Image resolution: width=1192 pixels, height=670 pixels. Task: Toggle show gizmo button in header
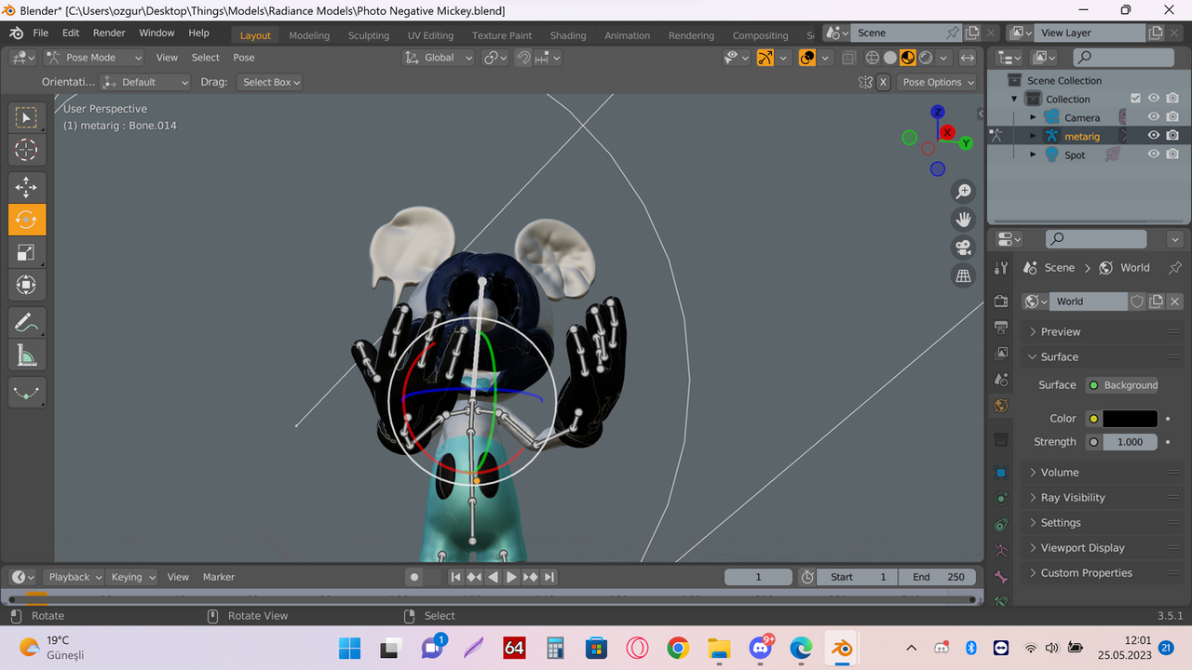coord(765,58)
